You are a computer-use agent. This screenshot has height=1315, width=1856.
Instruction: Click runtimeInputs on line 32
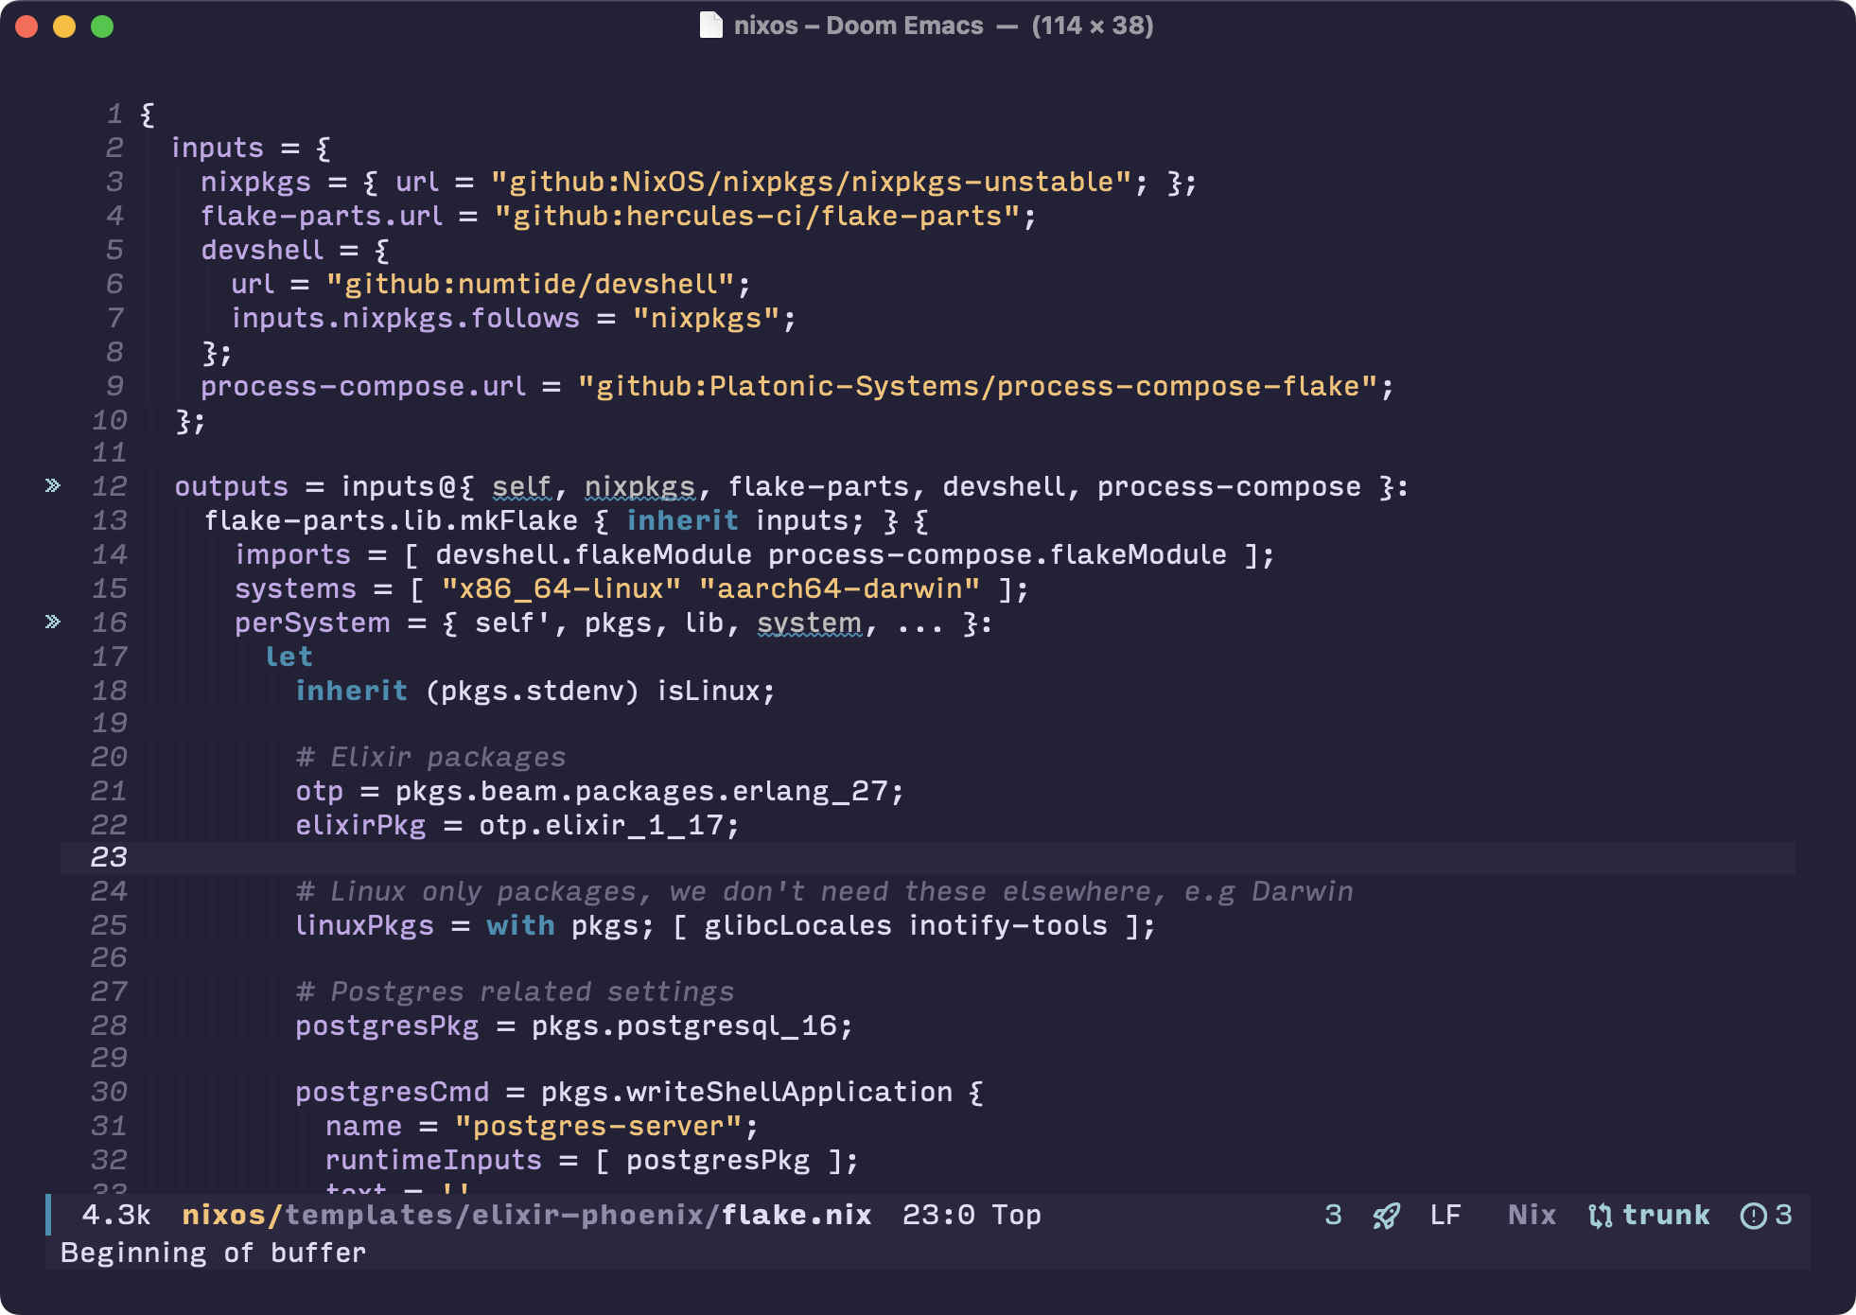433,1161
